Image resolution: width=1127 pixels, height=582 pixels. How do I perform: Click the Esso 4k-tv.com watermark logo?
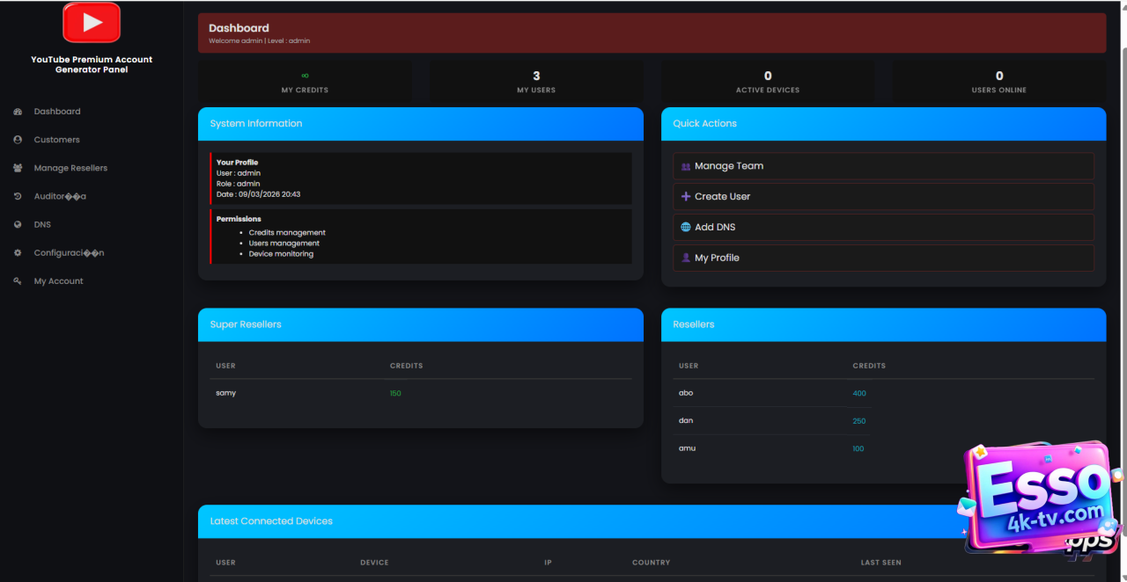point(1039,497)
